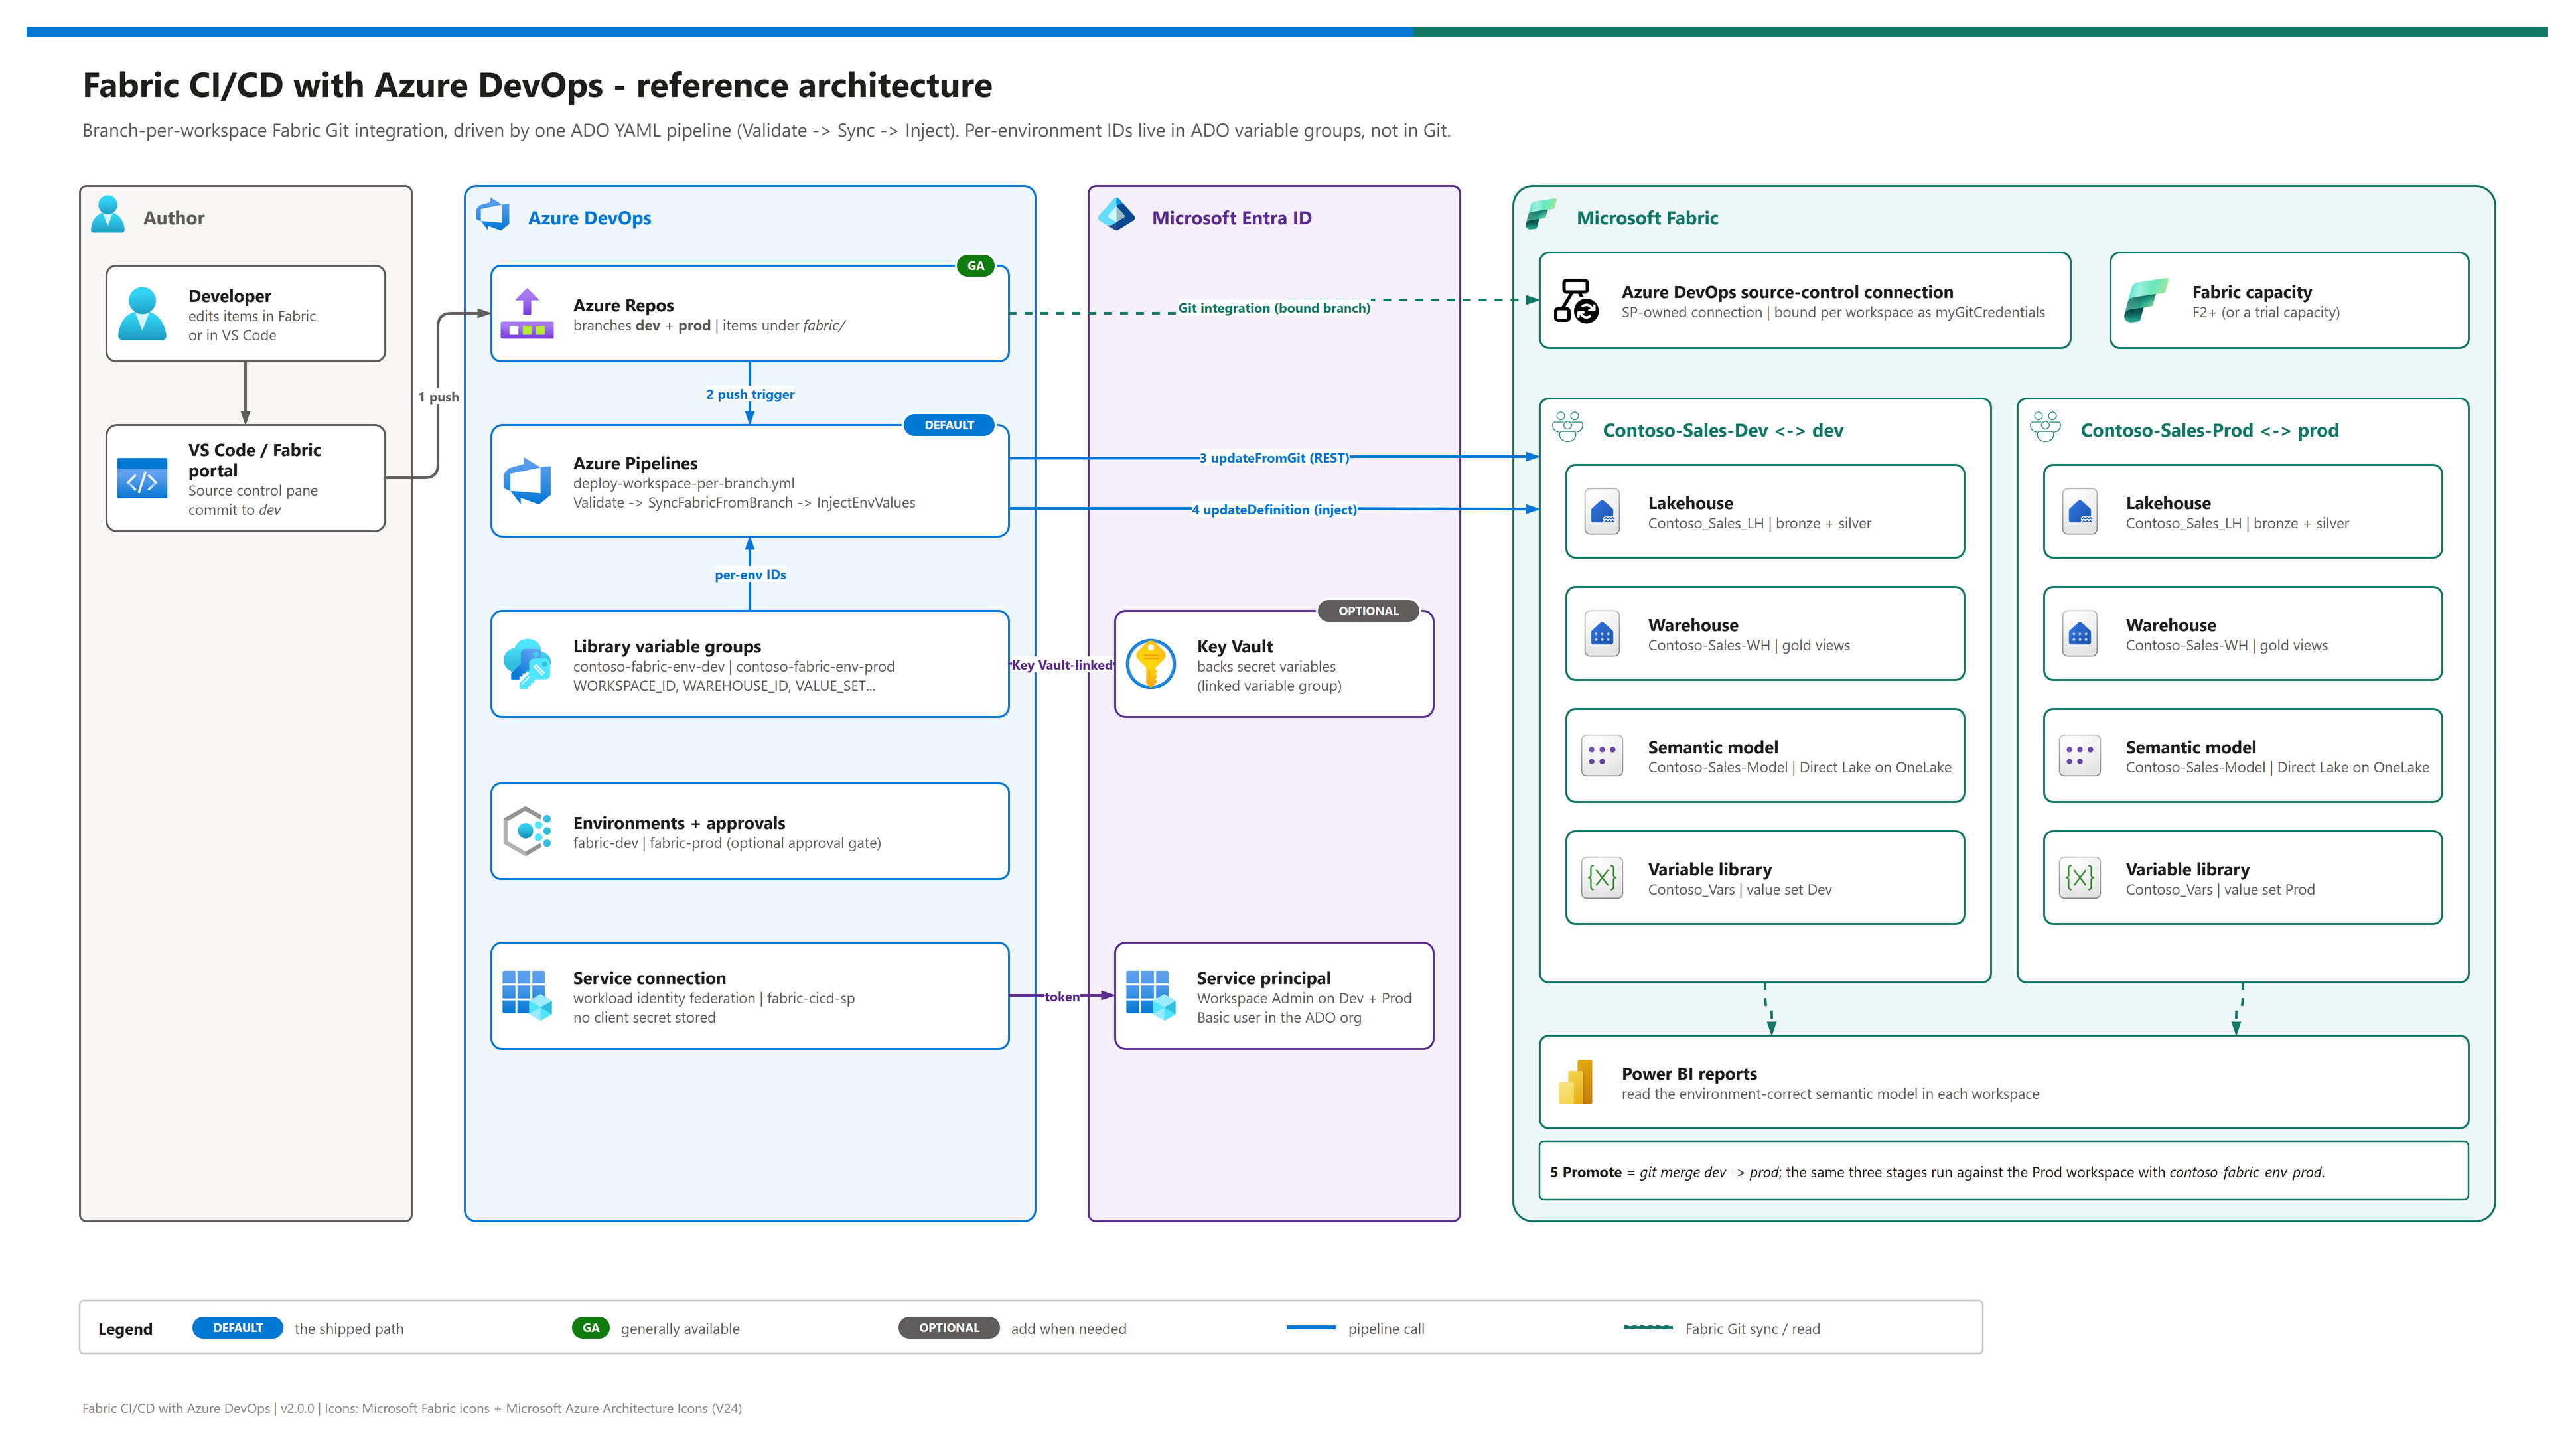Click the '1 push' label
The image size is (2576, 1448).
pos(438,397)
